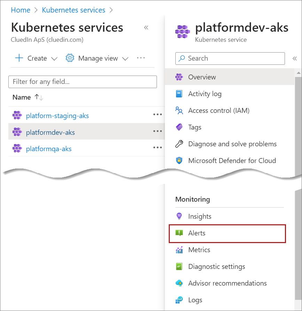Open the Alerts menu item
Viewport: 302px width, 311px height.
pyautogui.click(x=197, y=233)
